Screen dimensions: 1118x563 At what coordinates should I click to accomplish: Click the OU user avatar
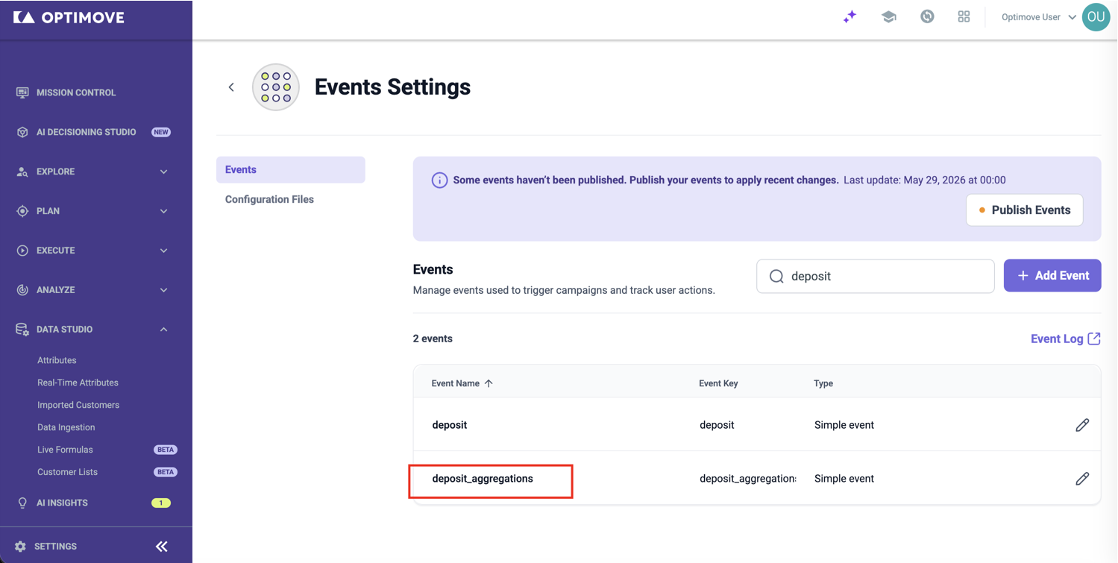1096,17
